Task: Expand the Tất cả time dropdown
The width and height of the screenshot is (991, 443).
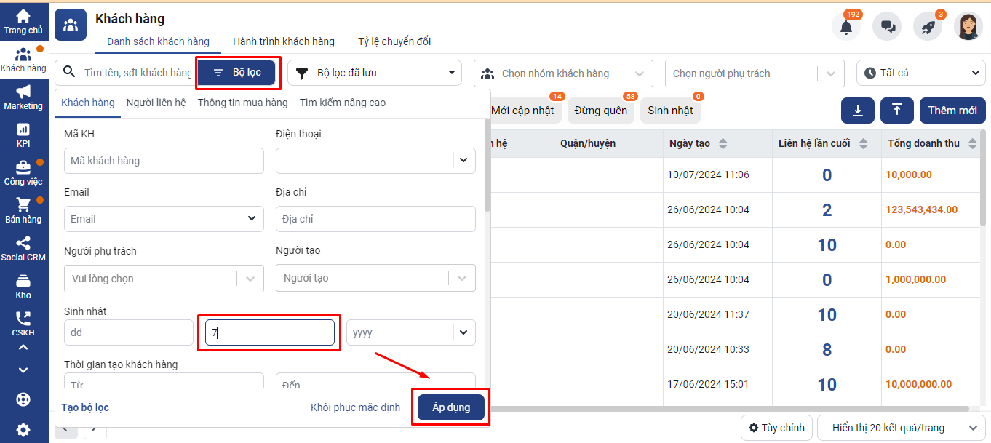Action: tap(920, 73)
